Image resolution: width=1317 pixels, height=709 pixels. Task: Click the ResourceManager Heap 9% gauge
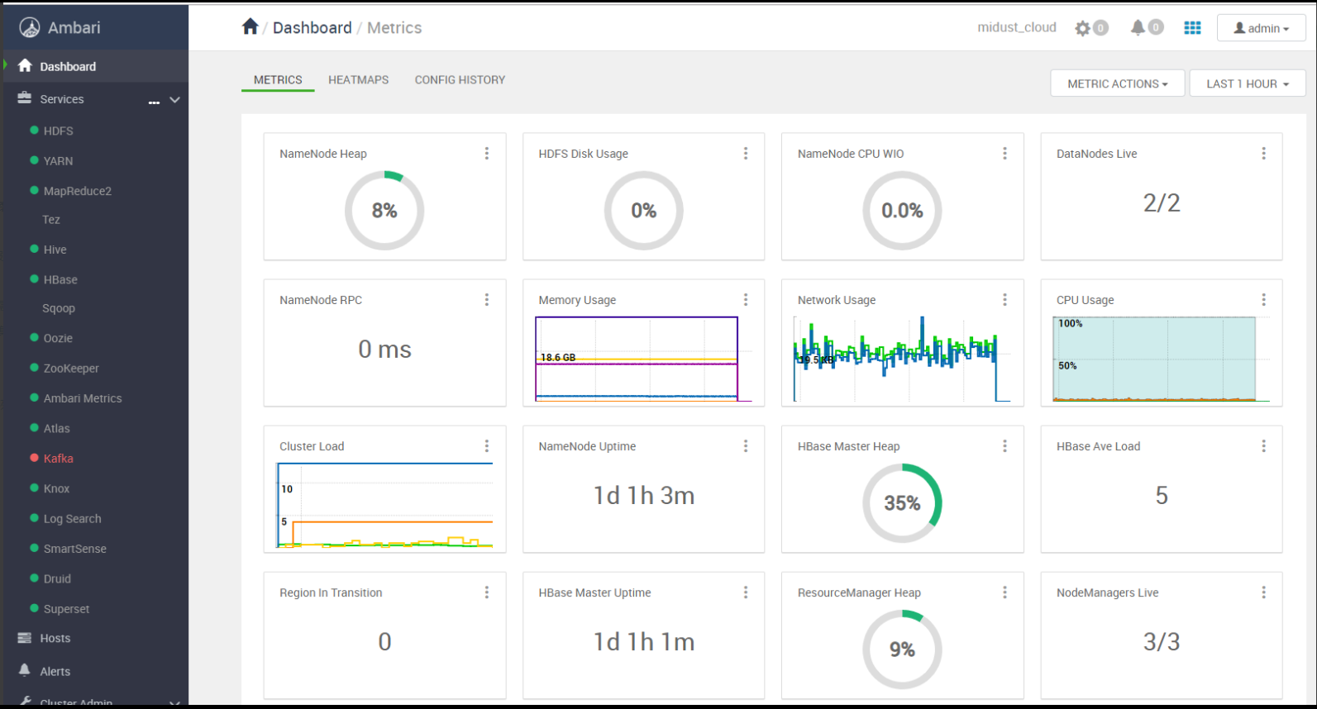point(902,650)
